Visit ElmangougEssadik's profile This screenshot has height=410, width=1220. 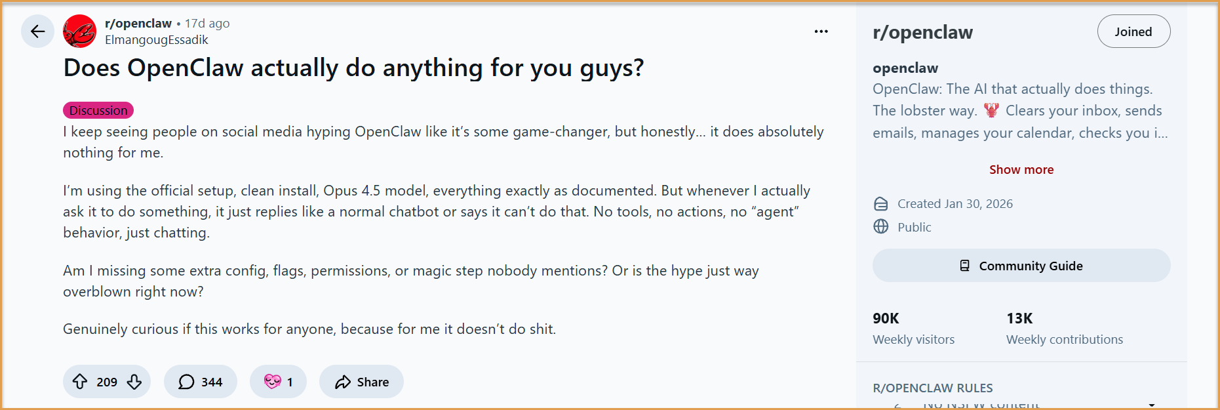pos(157,39)
